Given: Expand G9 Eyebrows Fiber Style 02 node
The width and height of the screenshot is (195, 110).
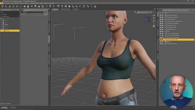Looking at the screenshot, I should click(x=165, y=21).
